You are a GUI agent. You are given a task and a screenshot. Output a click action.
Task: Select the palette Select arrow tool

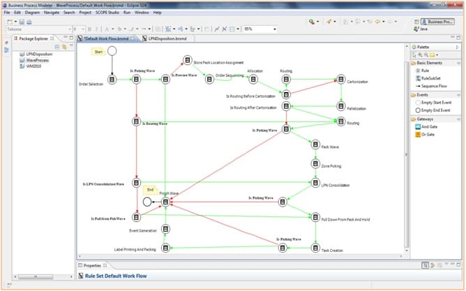click(x=414, y=55)
